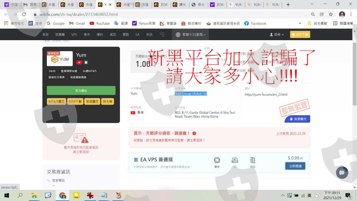The width and height of the screenshot is (357, 201).
Task: Go to 首頁 in site navigation
Action: pyautogui.click(x=45, y=35)
